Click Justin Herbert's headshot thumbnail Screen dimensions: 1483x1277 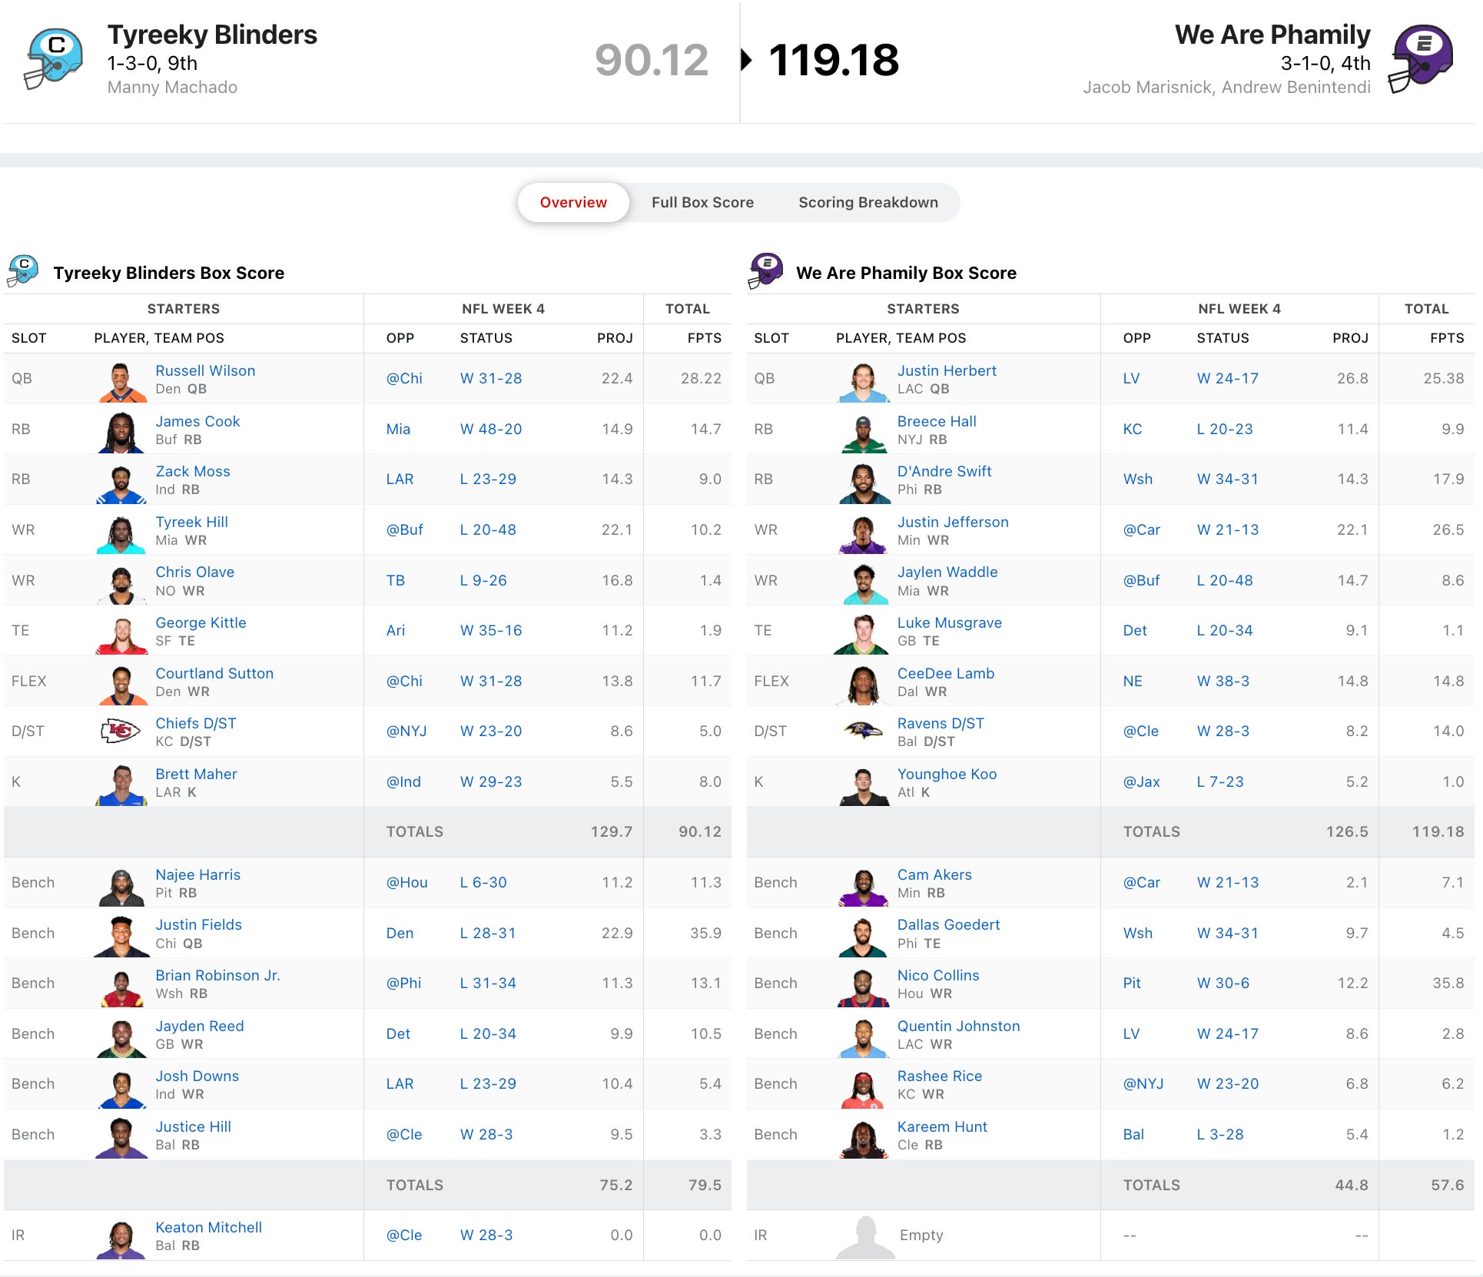tap(863, 380)
